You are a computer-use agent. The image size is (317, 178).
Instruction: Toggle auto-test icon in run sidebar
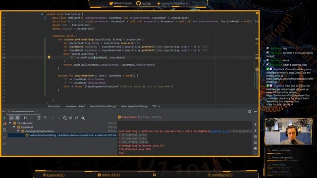tap(4, 130)
